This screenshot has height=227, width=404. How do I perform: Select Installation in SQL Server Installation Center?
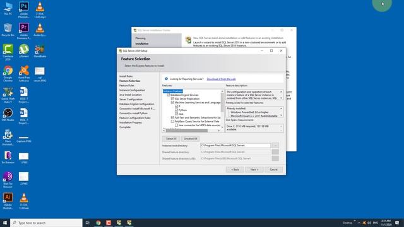(x=142, y=44)
